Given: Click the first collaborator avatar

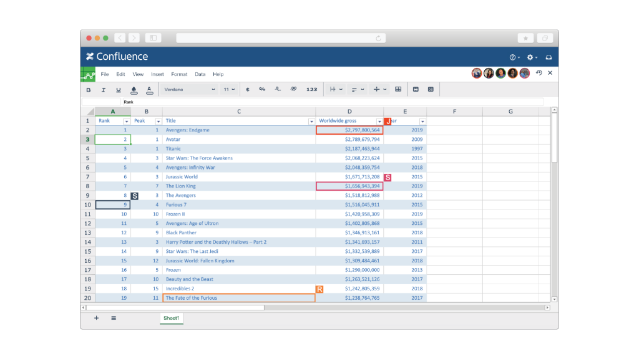Looking at the screenshot, I should tap(477, 74).
